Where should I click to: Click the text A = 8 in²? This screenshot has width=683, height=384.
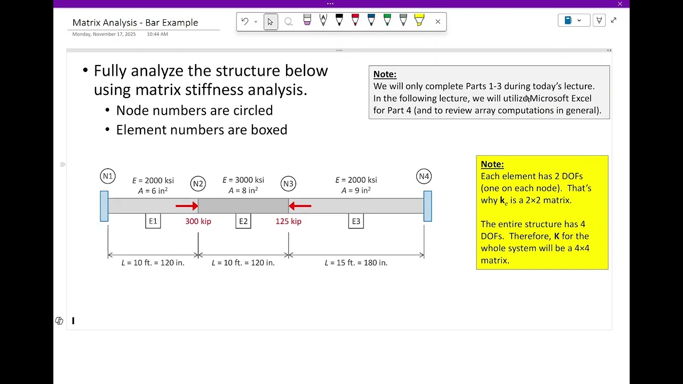[243, 190]
